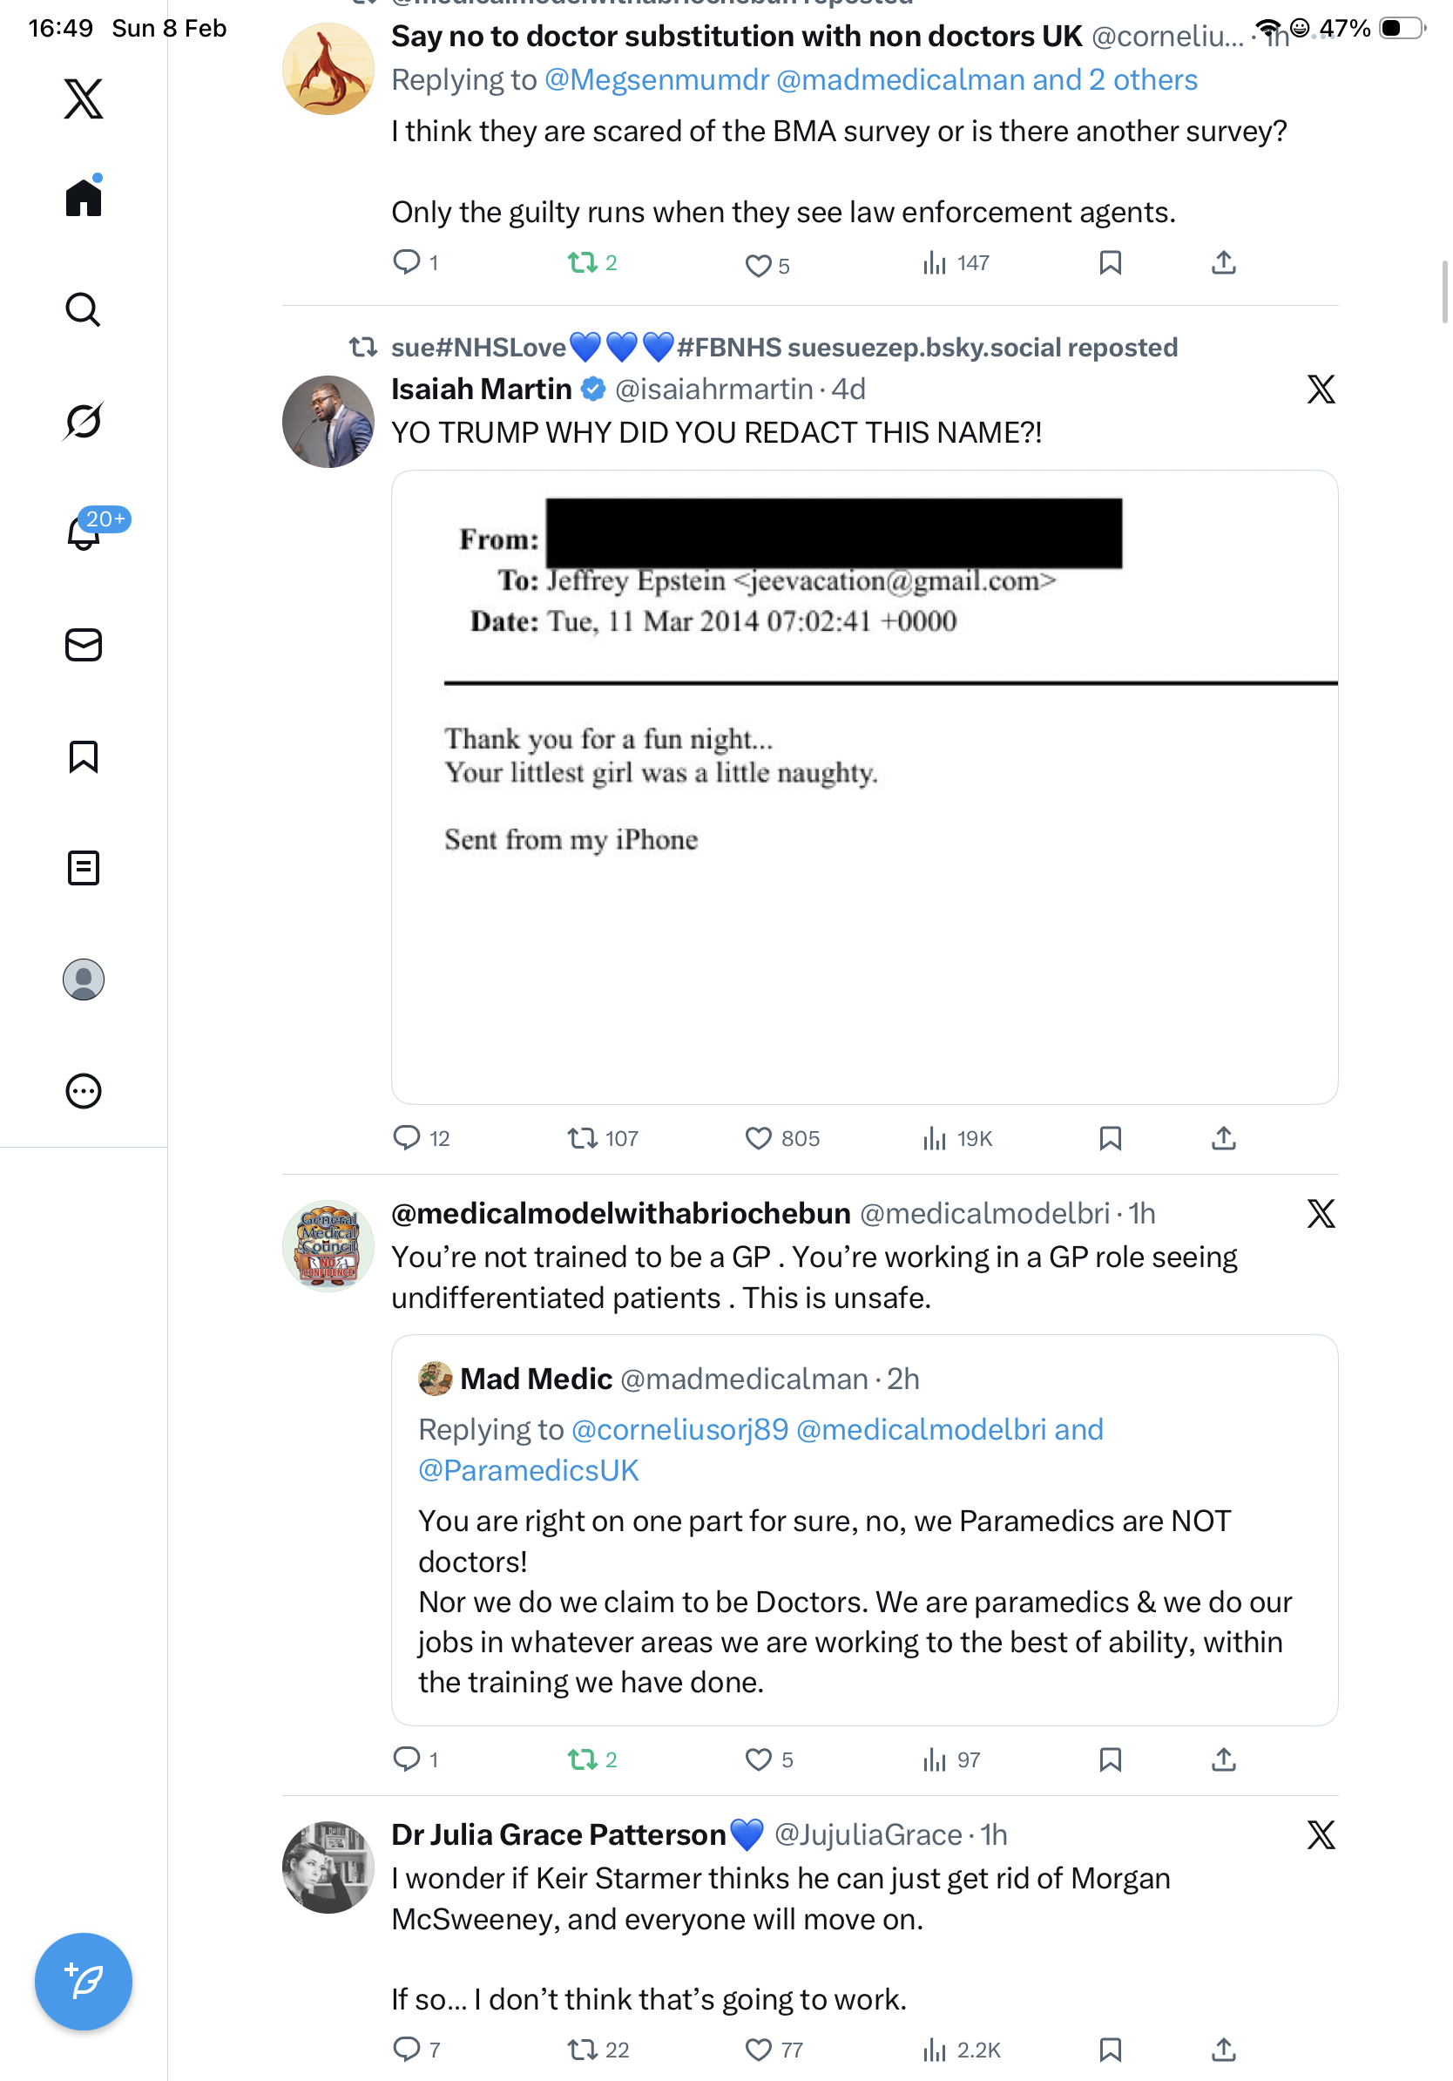Bookmark Isaiah Martin's post

1110,1138
